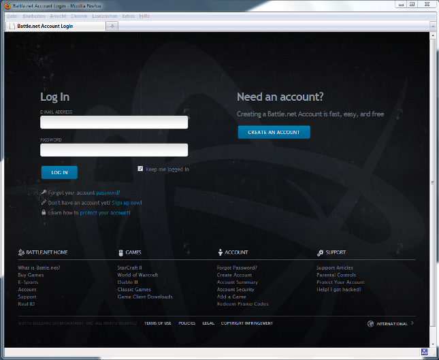Click the mouse icon beside Games heading
Image resolution: width=439 pixels, height=360 pixels.
pyautogui.click(x=121, y=252)
